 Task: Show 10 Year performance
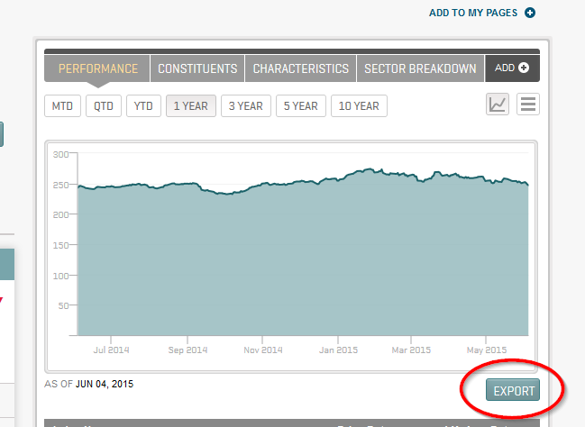tap(359, 106)
